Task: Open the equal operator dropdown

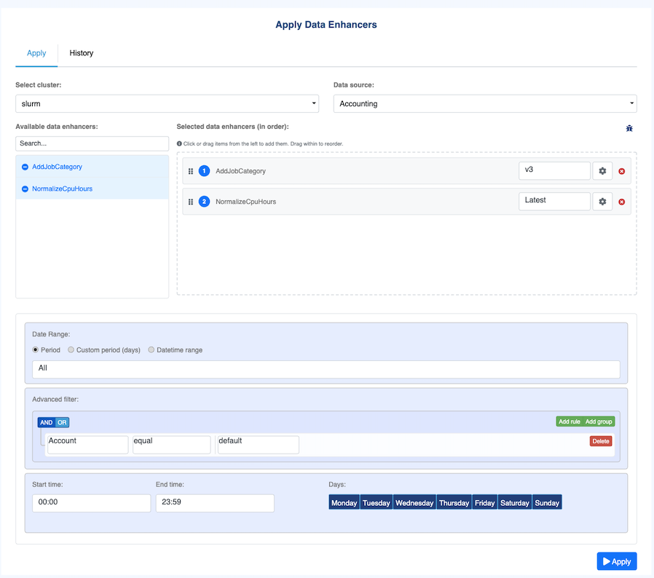Action: 171,445
